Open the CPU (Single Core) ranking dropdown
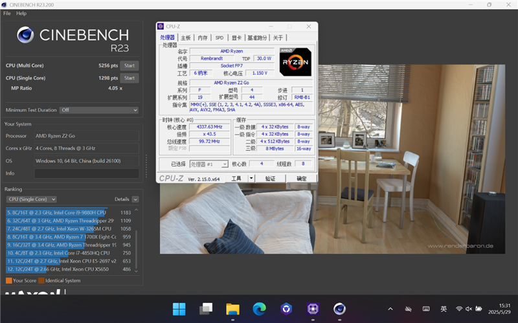The height and width of the screenshot is (323, 518). (x=31, y=199)
